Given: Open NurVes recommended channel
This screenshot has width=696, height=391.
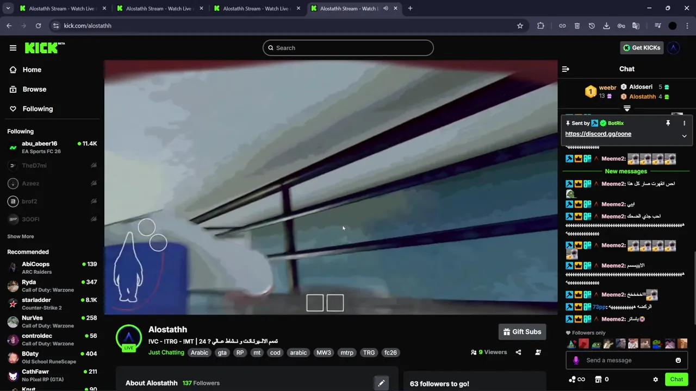Looking at the screenshot, I should coord(52,321).
